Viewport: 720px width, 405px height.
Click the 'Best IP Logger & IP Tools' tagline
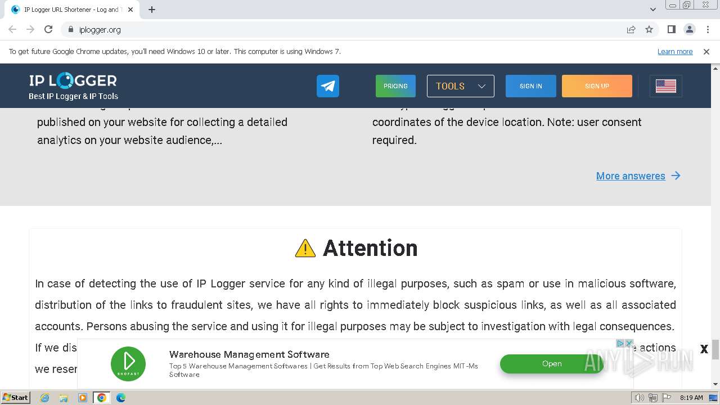click(73, 96)
